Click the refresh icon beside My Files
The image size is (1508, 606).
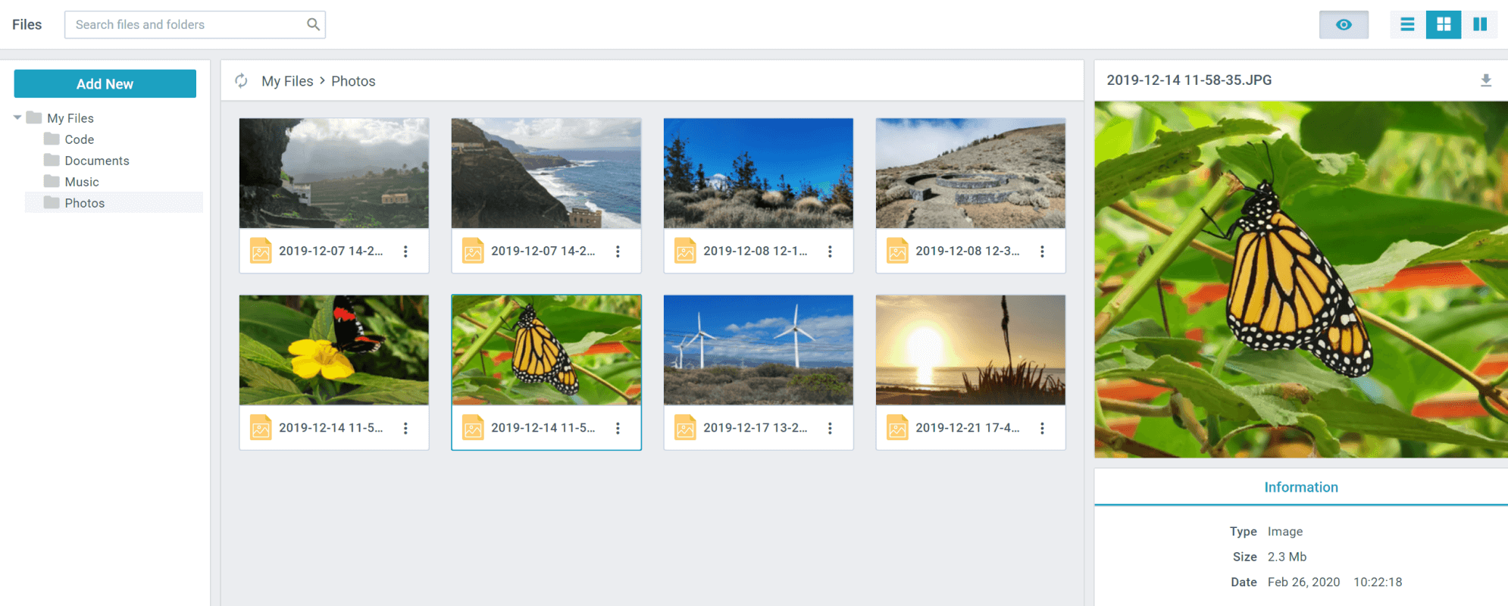[x=241, y=81]
